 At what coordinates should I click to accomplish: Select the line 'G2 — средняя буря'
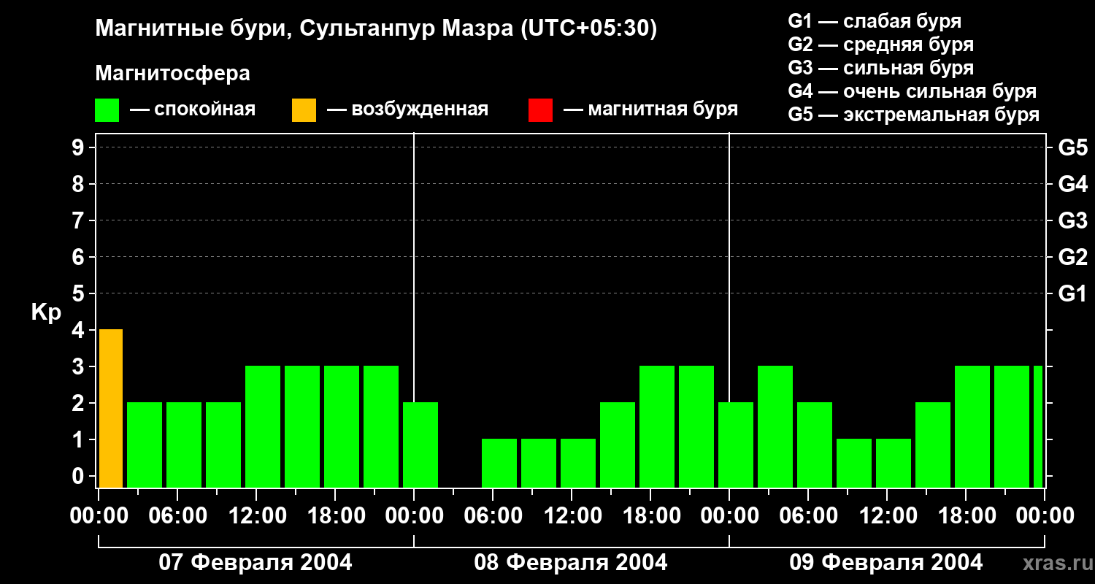(x=880, y=45)
